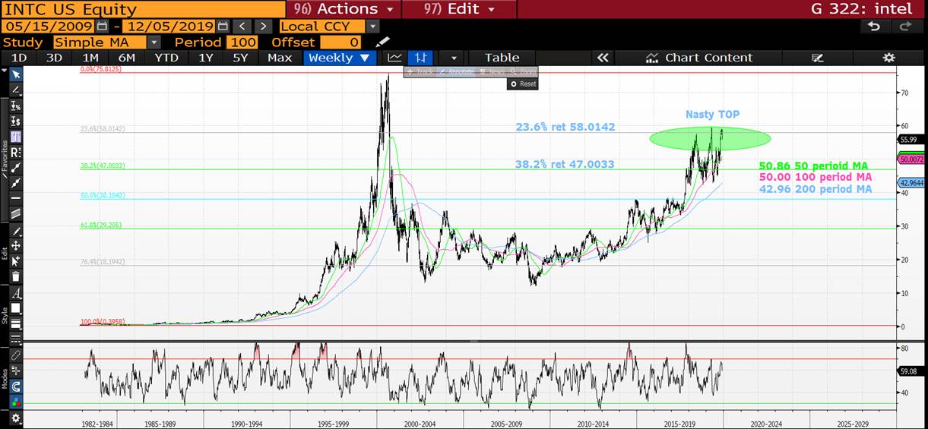
Task: Choose the dollar change measure tool
Action: [x=15, y=121]
